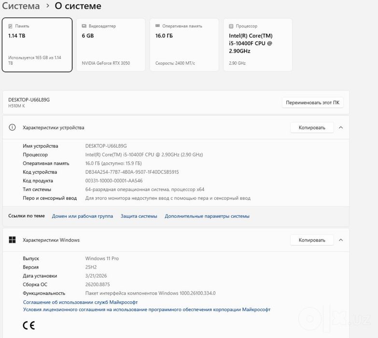Go back to Система breadcrumb
Image resolution: width=378 pixels, height=338 pixels.
pyautogui.click(x=21, y=6)
